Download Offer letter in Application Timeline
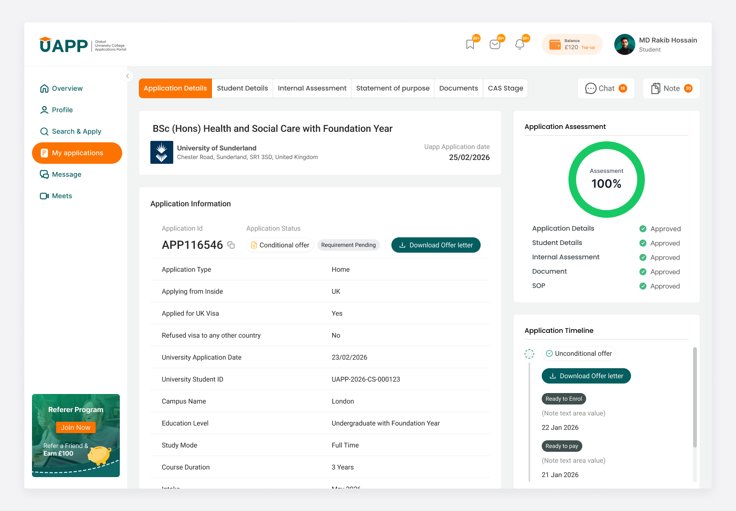The width and height of the screenshot is (736, 511). pos(586,376)
